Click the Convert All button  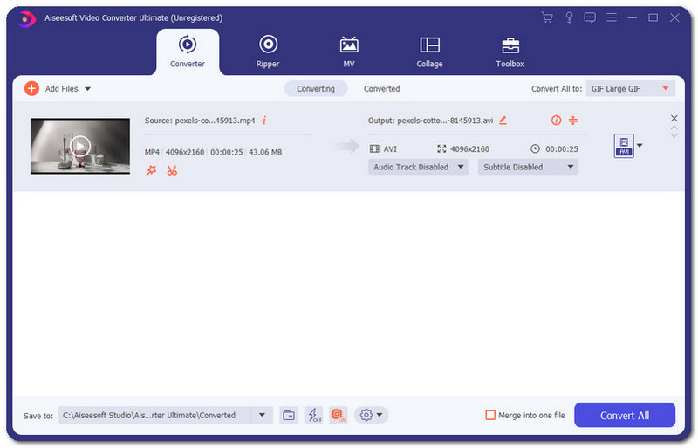click(x=625, y=415)
